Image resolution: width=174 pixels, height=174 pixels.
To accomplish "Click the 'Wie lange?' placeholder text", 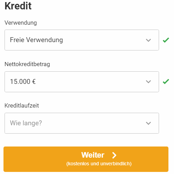I will pyautogui.click(x=26, y=123).
